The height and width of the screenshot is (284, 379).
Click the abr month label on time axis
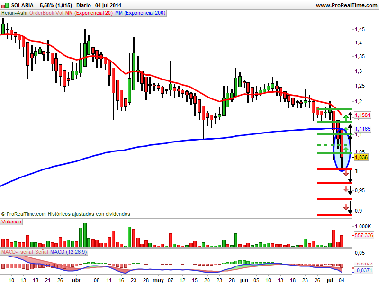[x=77, y=280]
